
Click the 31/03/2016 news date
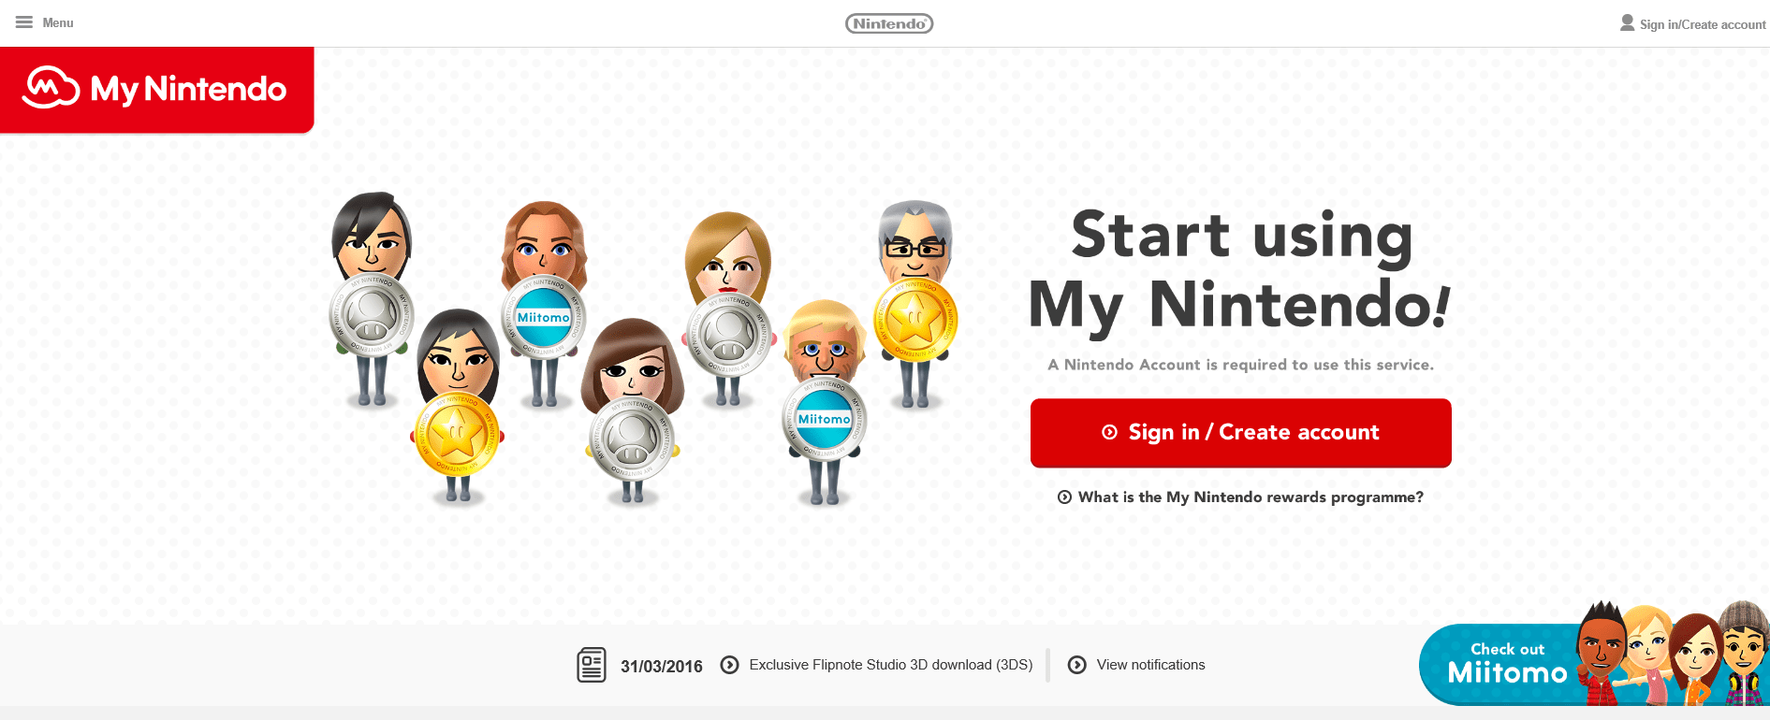coord(662,667)
